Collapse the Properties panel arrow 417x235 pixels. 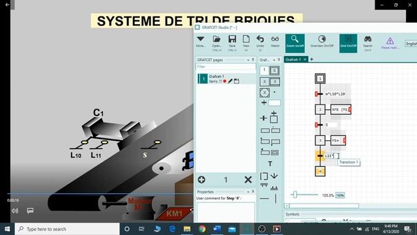click(248, 192)
